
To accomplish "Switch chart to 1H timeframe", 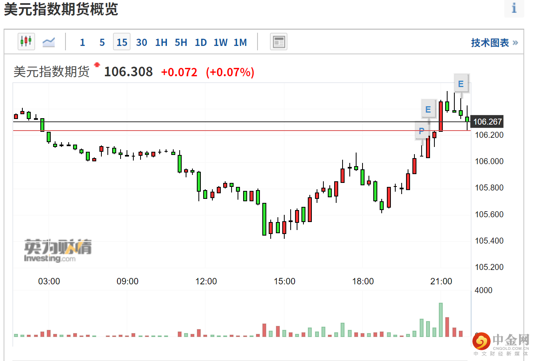I will [161, 42].
